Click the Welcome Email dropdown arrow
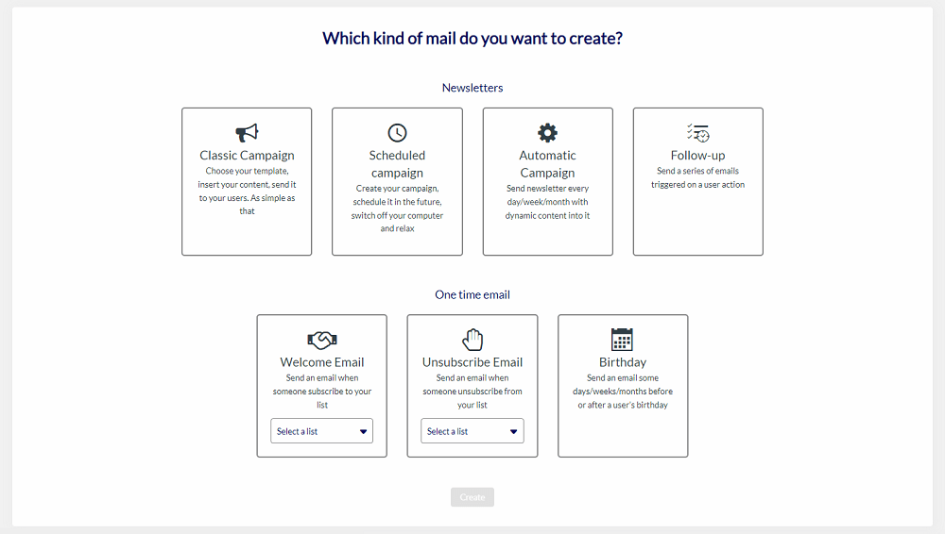Viewport: 945px width, 534px height. point(363,431)
